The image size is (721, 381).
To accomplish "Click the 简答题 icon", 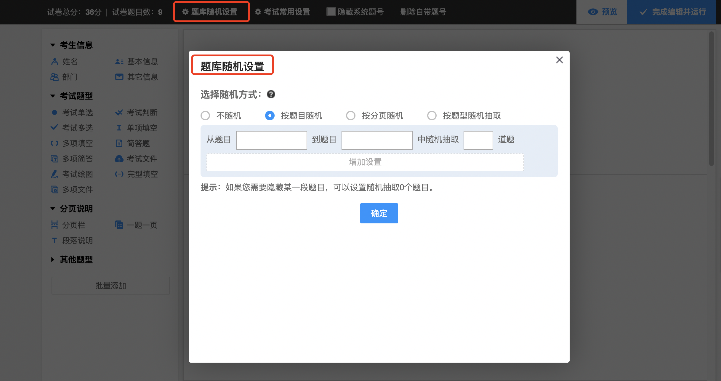I will pyautogui.click(x=119, y=143).
